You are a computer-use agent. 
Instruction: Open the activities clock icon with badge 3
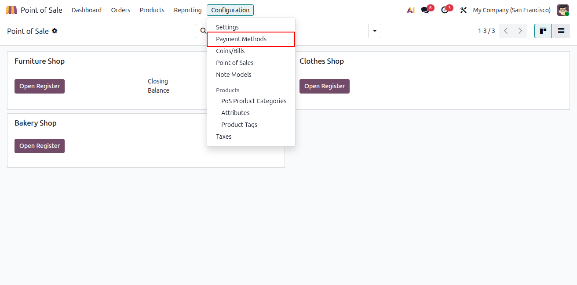(445, 10)
